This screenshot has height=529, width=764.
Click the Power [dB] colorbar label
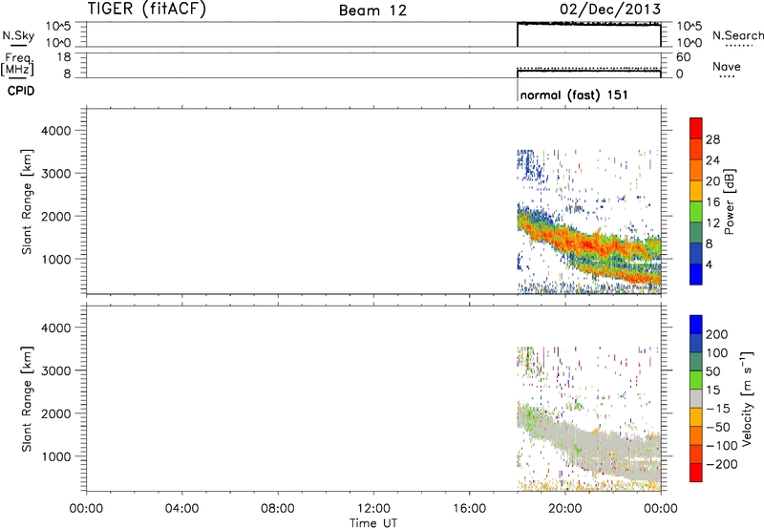[729, 201]
